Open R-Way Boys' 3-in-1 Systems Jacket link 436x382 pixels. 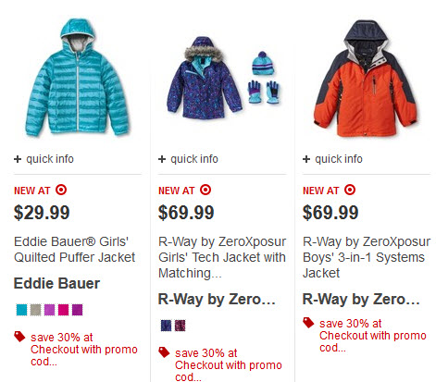367,257
